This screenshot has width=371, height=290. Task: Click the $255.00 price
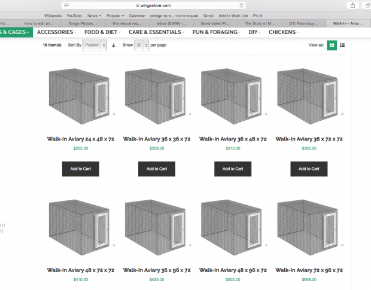click(81, 148)
